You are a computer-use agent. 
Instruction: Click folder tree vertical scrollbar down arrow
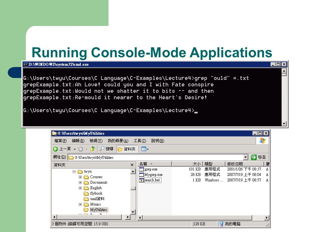pyautogui.click(x=133, y=212)
